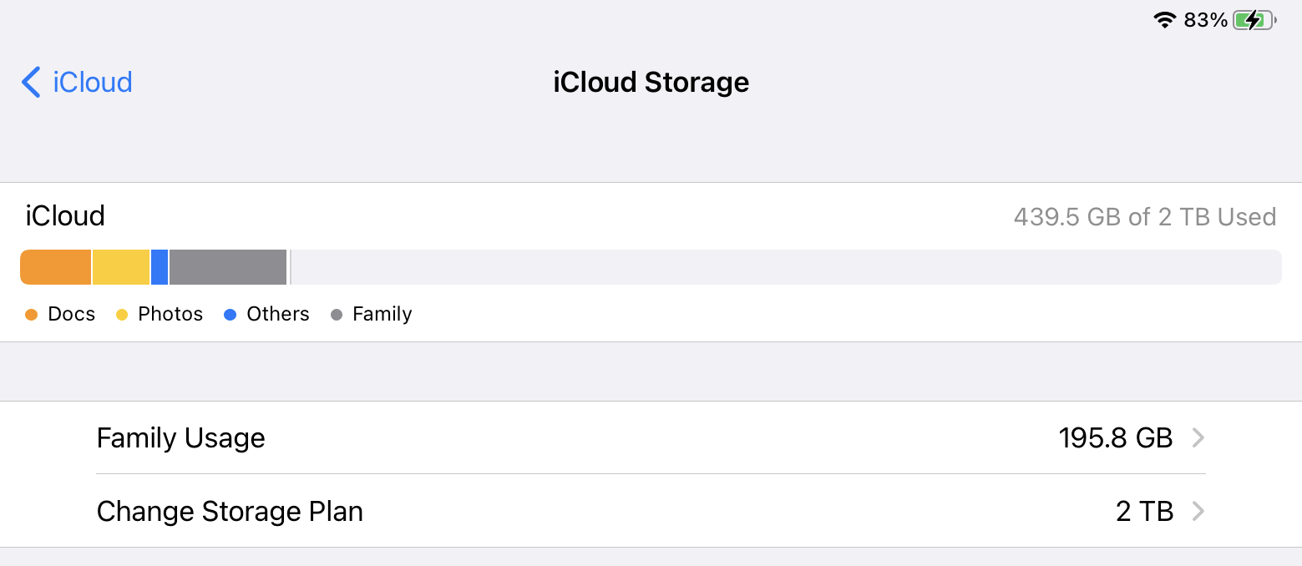Select the blue Others legend dot
Image resolution: width=1302 pixels, height=566 pixels.
click(231, 315)
